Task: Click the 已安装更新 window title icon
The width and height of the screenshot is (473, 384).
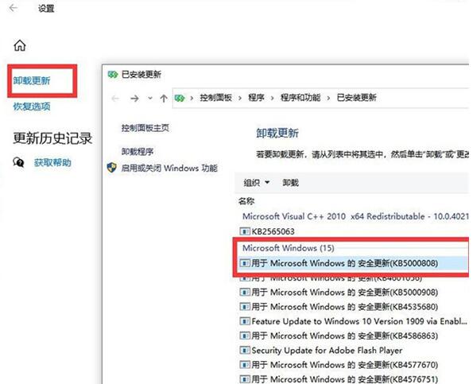Action: pos(113,74)
